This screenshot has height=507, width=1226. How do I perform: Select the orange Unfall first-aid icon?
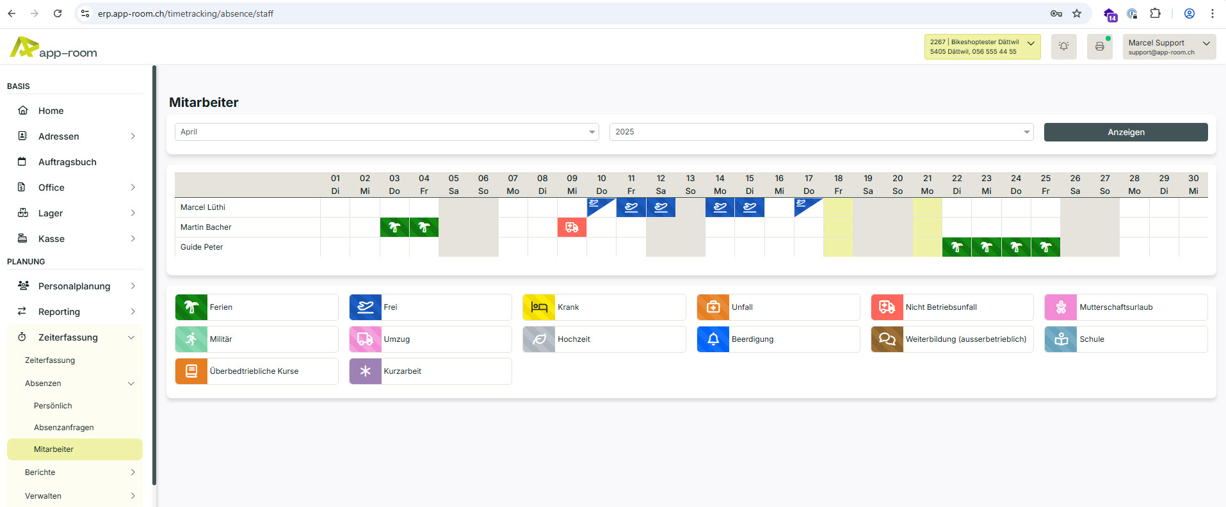coord(713,307)
